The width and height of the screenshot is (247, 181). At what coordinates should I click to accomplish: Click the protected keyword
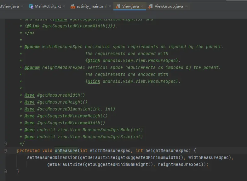pyautogui.click(x=28, y=150)
